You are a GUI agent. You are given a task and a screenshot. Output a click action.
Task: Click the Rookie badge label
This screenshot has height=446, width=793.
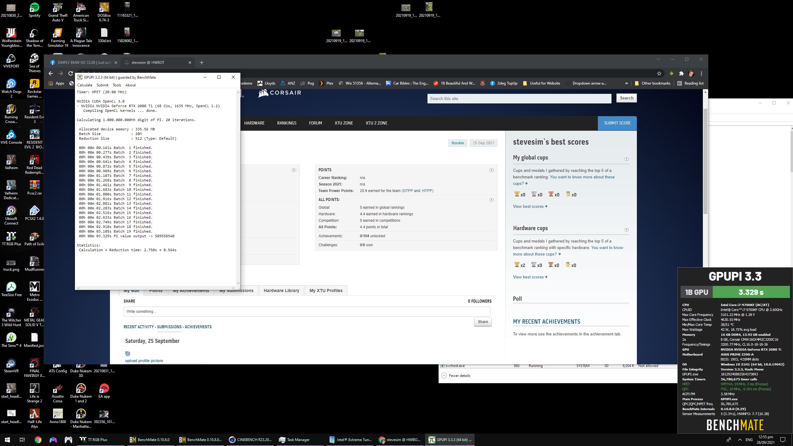coord(458,143)
